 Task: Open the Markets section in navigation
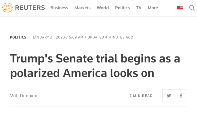pyautogui.click(x=82, y=8)
